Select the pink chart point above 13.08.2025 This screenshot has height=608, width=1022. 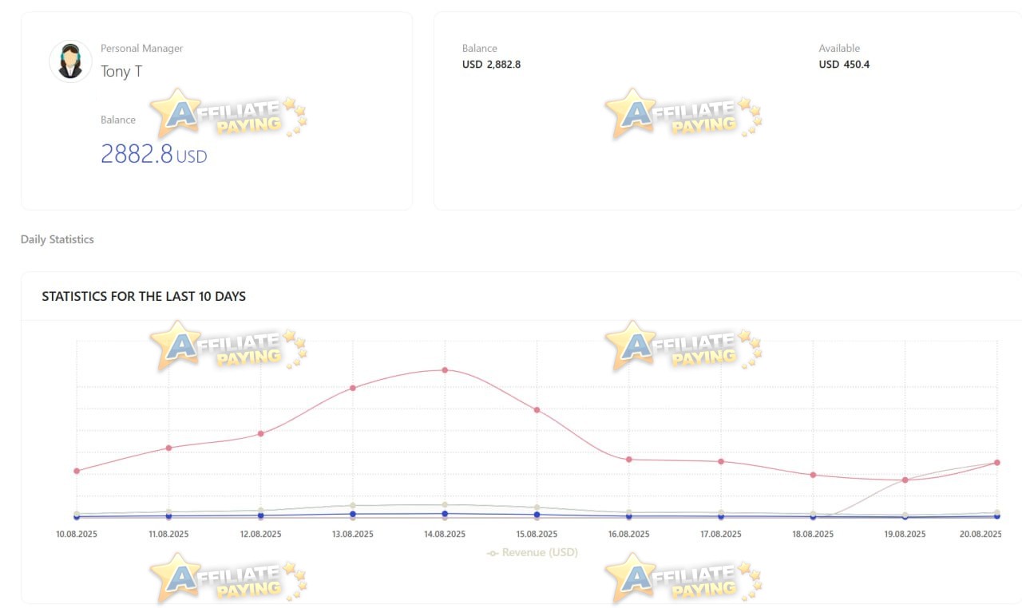point(353,388)
